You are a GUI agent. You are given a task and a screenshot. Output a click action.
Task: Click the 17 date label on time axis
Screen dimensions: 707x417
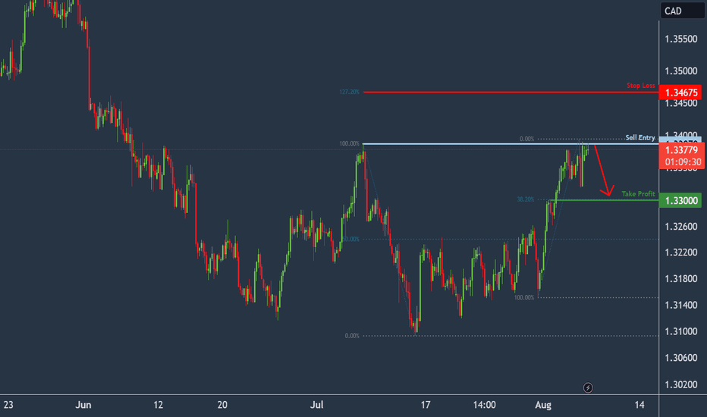[426, 405]
